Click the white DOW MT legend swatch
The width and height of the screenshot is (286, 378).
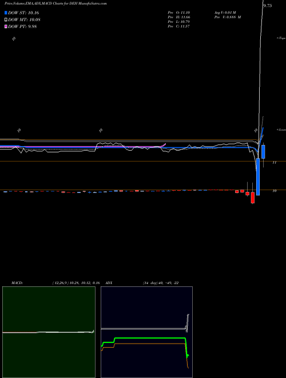6,20
